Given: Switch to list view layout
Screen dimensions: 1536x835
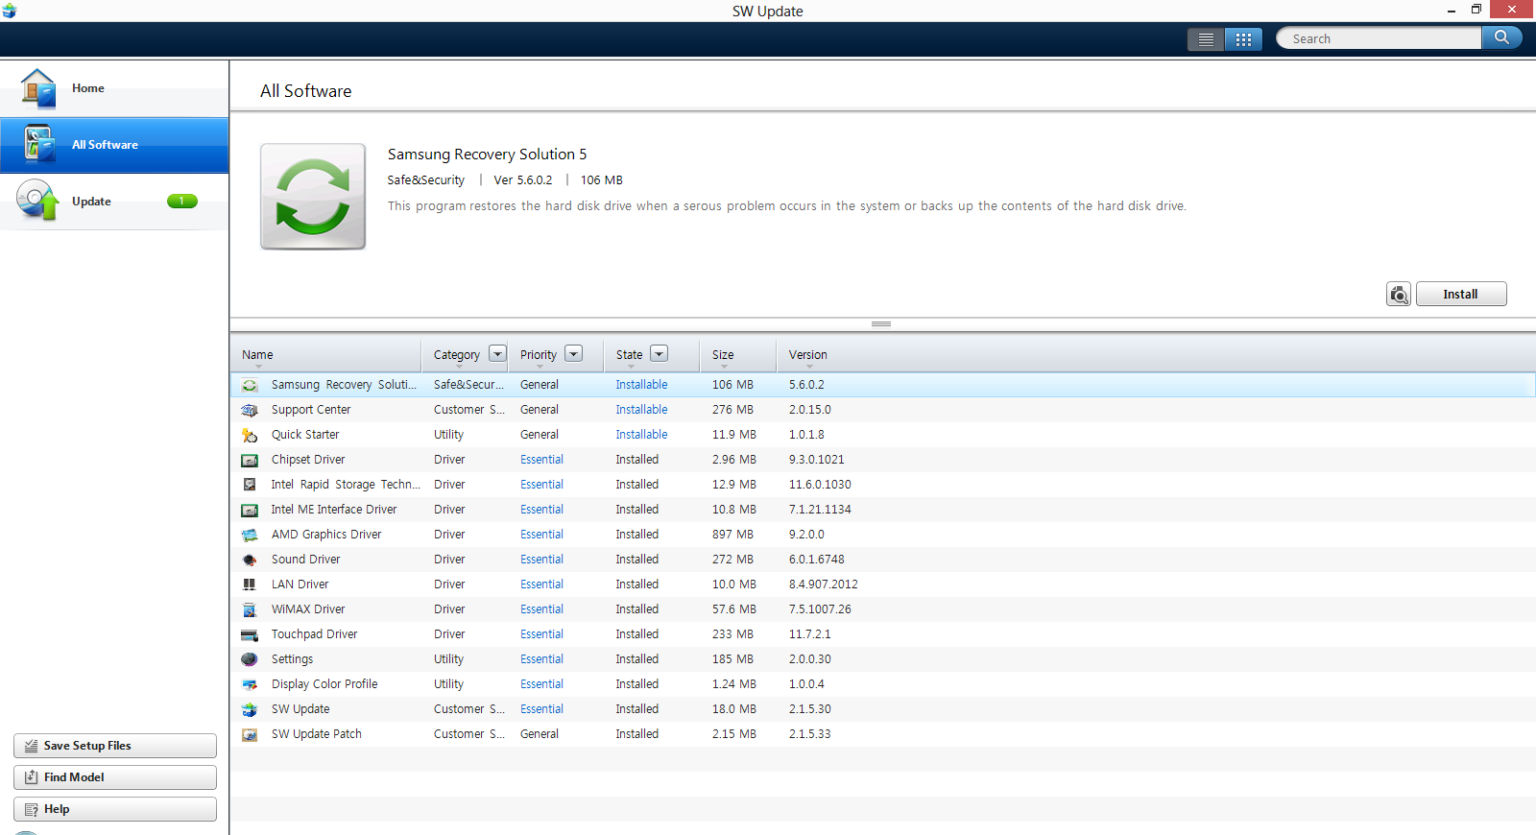Looking at the screenshot, I should point(1206,39).
